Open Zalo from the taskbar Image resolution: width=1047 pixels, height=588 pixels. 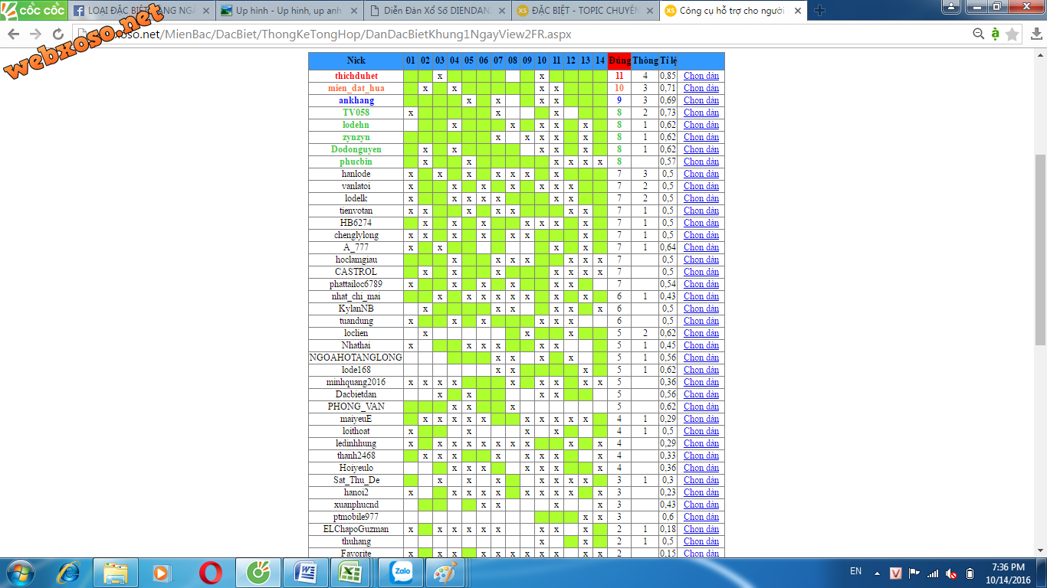click(401, 572)
